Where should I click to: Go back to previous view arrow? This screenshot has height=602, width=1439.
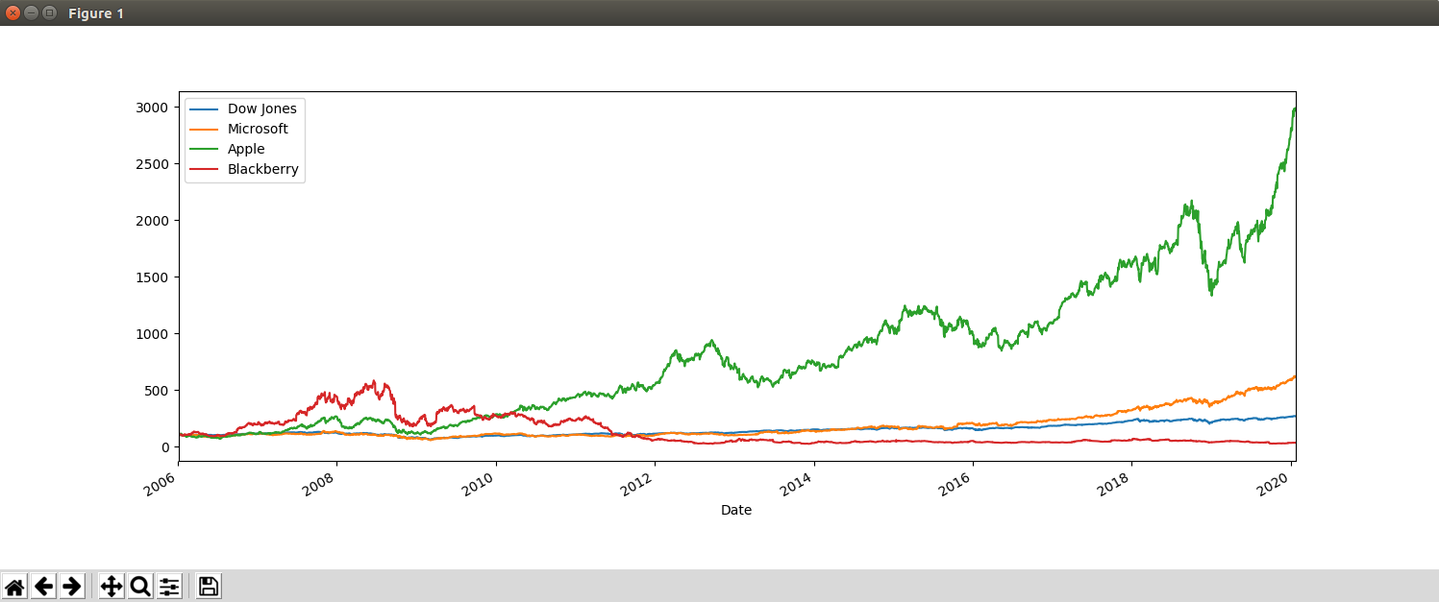pyautogui.click(x=43, y=586)
